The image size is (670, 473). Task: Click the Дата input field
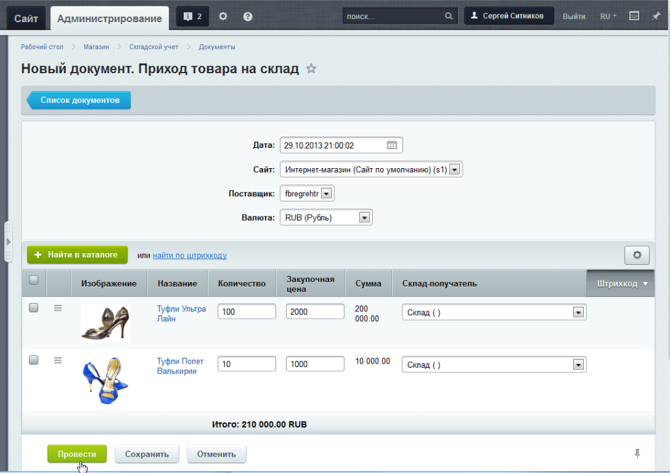coord(341,145)
